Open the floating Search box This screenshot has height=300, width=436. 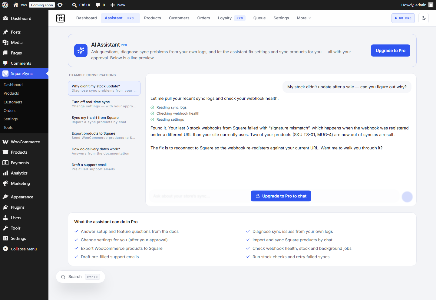click(x=81, y=277)
